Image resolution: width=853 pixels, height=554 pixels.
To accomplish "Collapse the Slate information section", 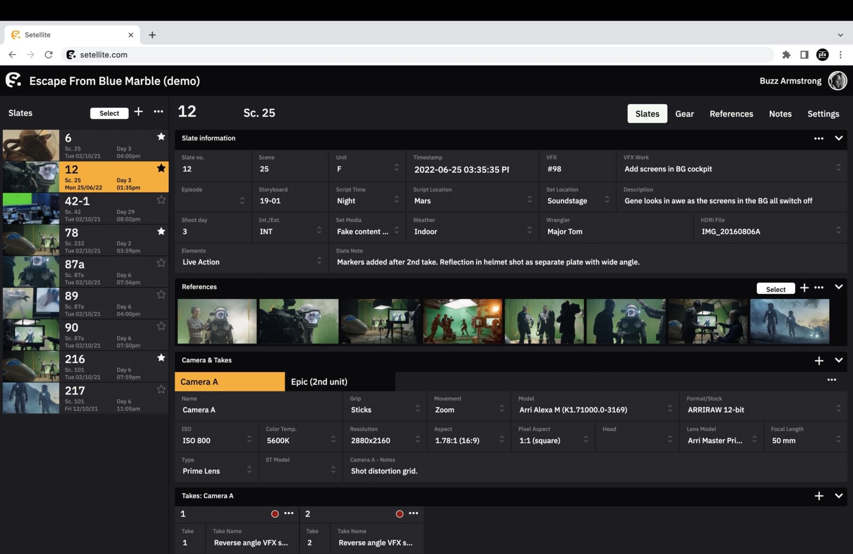I will point(838,139).
